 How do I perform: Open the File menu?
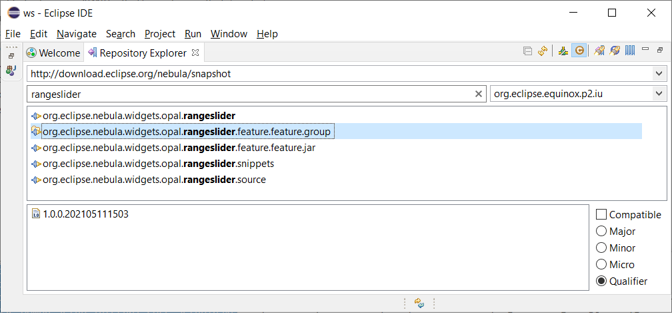[x=13, y=34]
